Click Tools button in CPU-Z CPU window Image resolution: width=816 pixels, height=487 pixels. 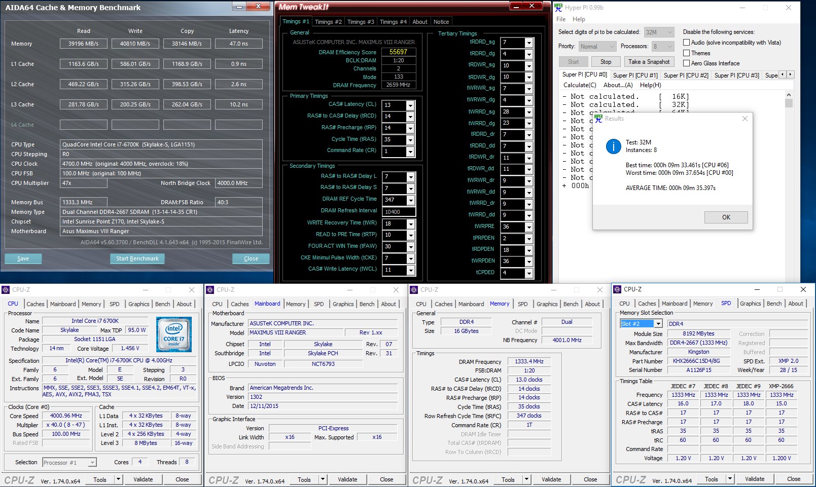click(x=100, y=479)
